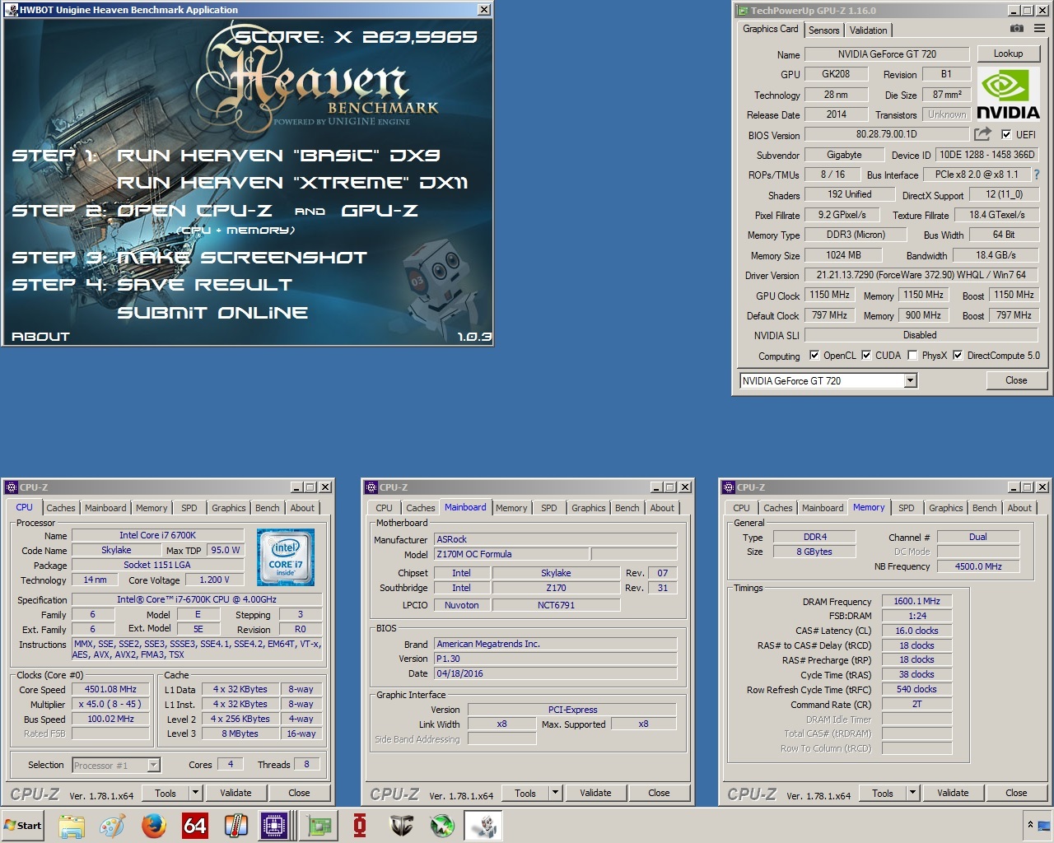Viewport: 1054px width, 843px height.
Task: Toggle the CUDA checkbox
Action: 866,356
